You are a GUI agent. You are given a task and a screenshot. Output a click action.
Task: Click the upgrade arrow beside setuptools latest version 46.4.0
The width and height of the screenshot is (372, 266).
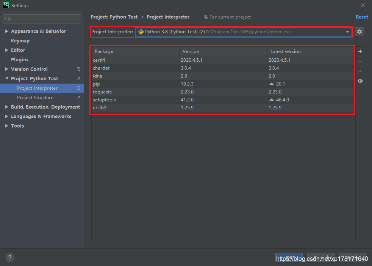point(272,100)
